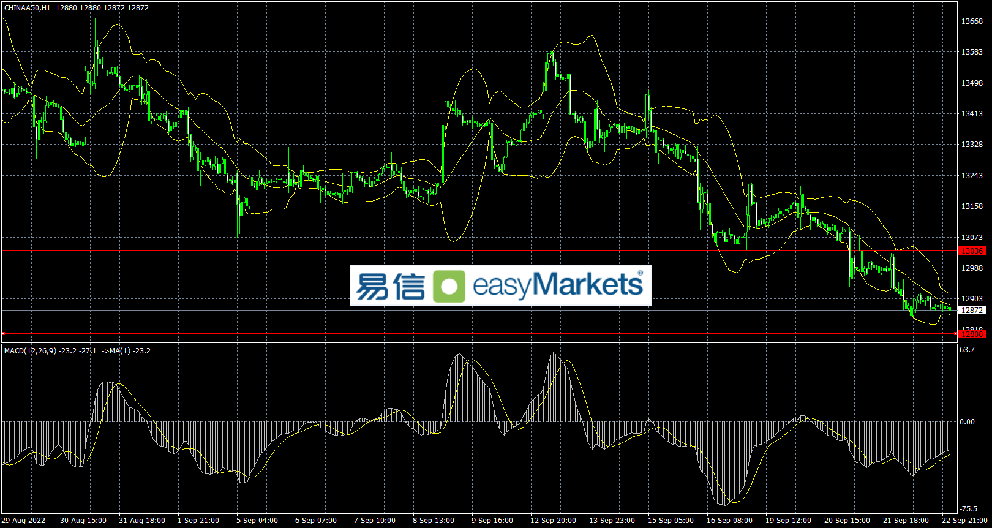Click the red 13036 price tag
This screenshot has height=528, width=992.
point(972,251)
